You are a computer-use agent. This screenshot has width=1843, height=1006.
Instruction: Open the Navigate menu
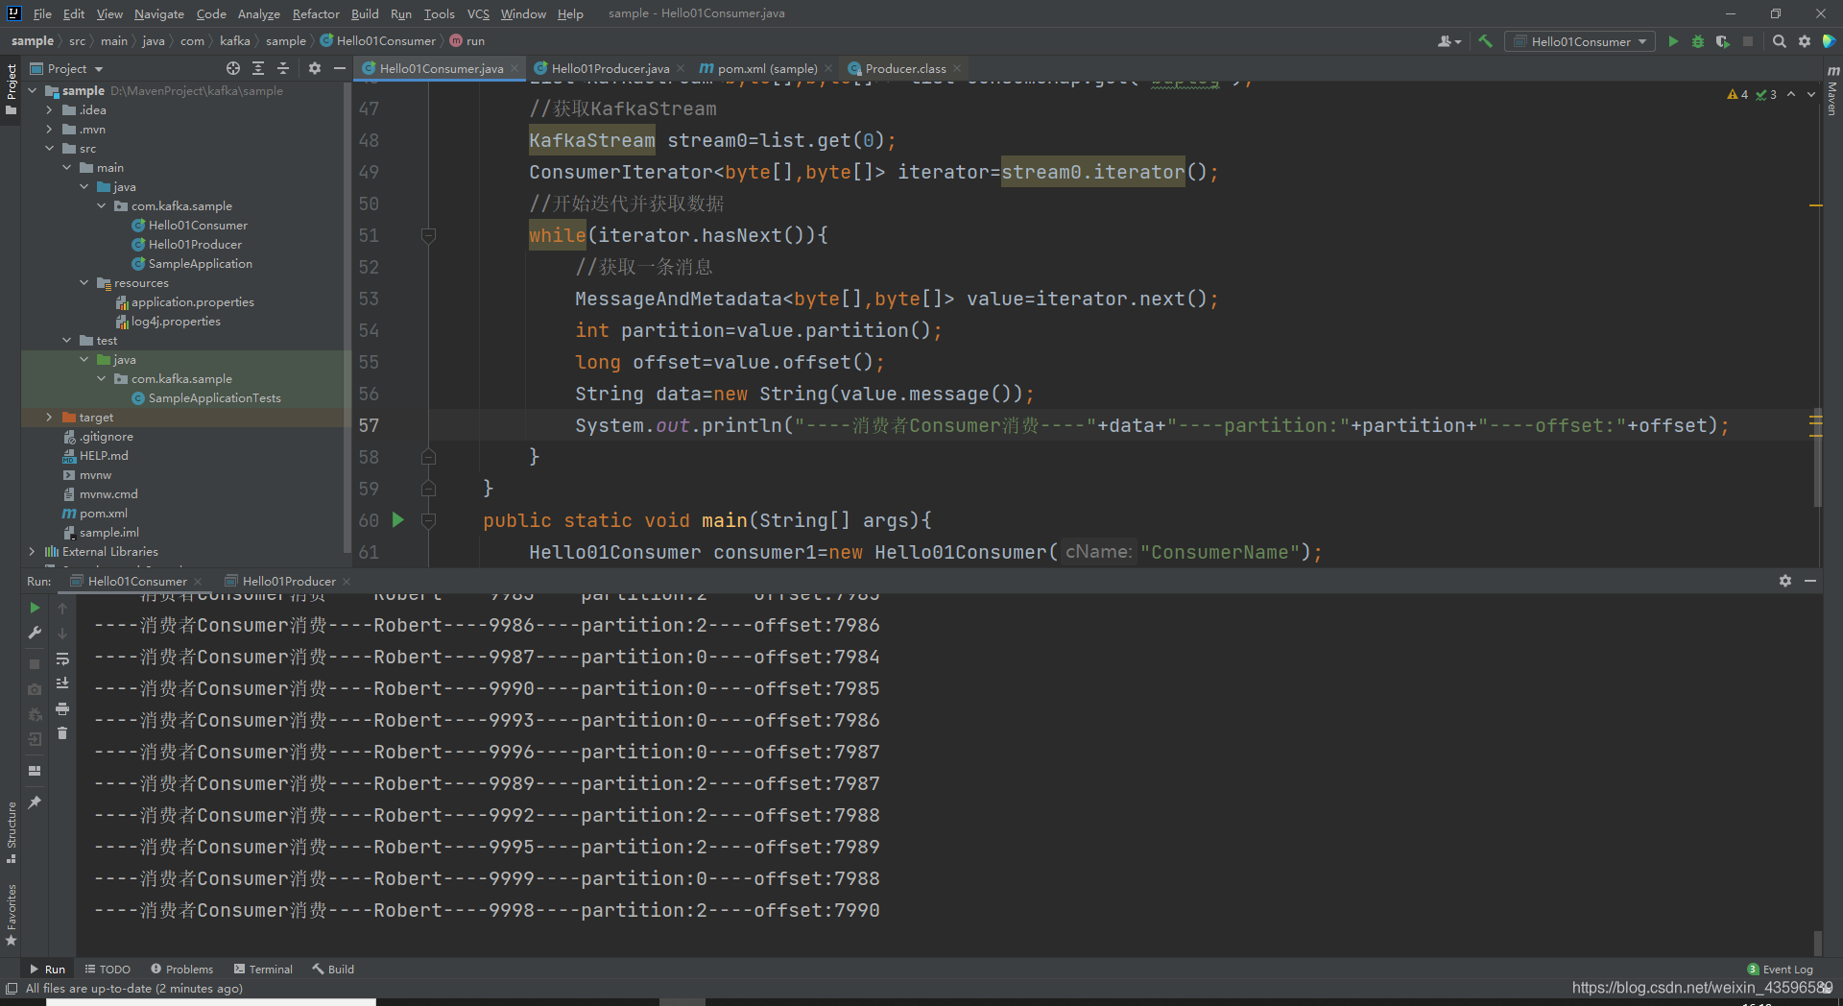(x=158, y=13)
